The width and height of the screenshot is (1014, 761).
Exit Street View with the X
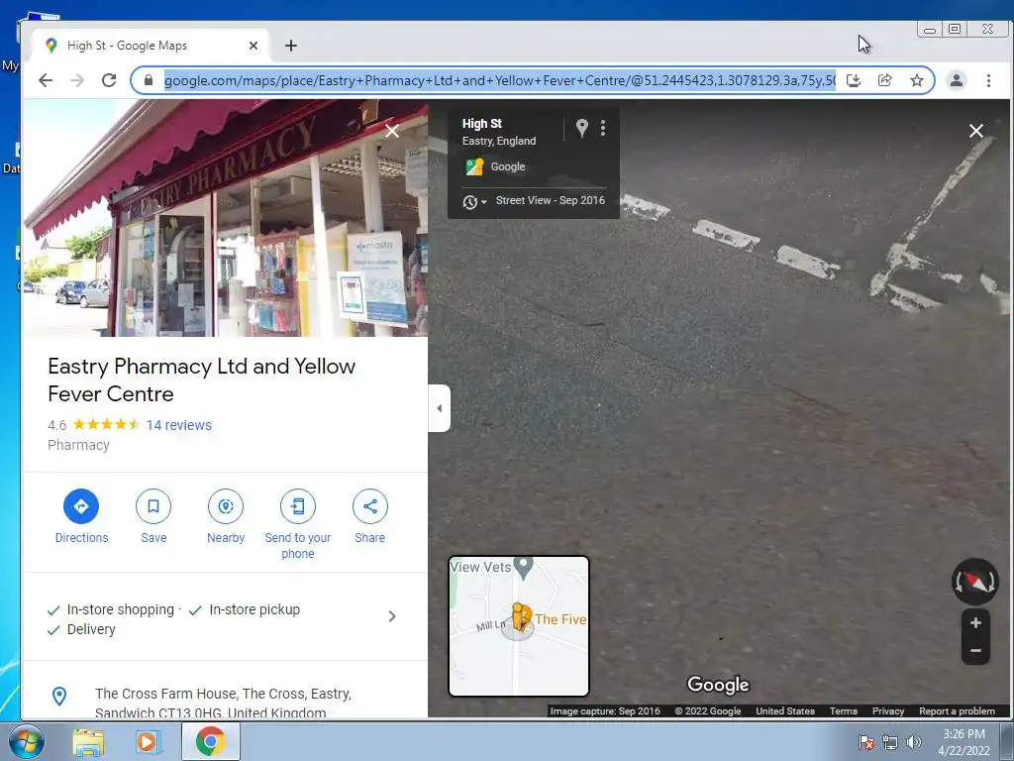click(x=975, y=131)
